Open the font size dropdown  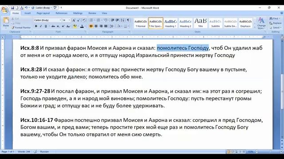(x=69, y=20)
